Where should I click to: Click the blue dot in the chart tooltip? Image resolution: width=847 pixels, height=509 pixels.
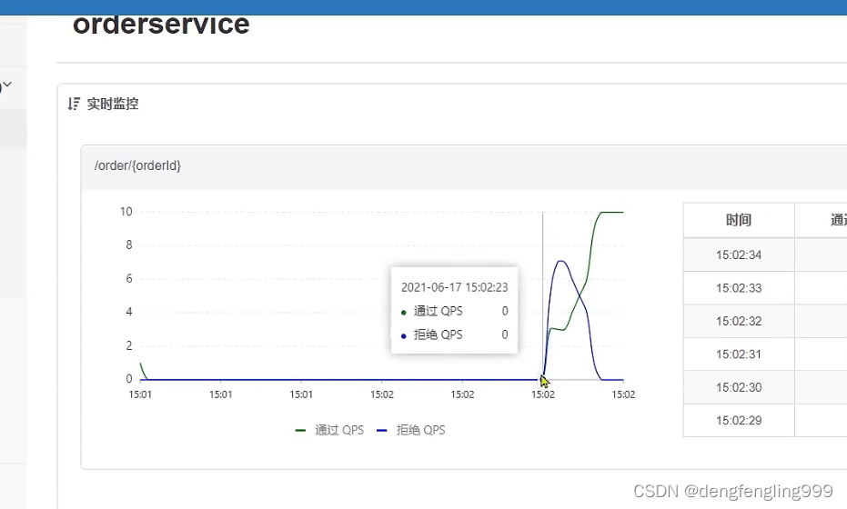[404, 335]
